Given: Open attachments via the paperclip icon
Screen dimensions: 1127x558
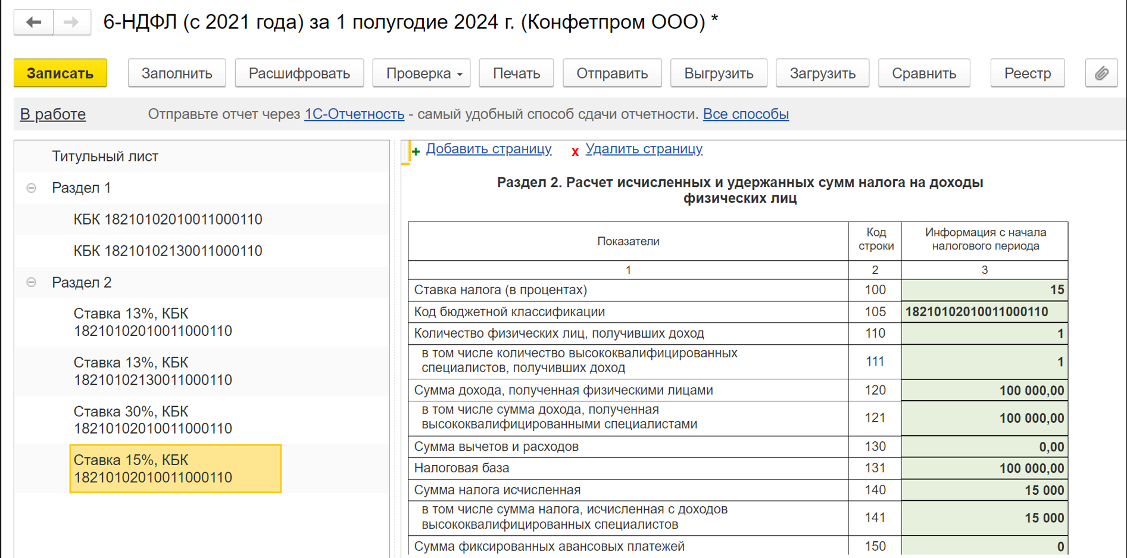Looking at the screenshot, I should pos(1101,73).
